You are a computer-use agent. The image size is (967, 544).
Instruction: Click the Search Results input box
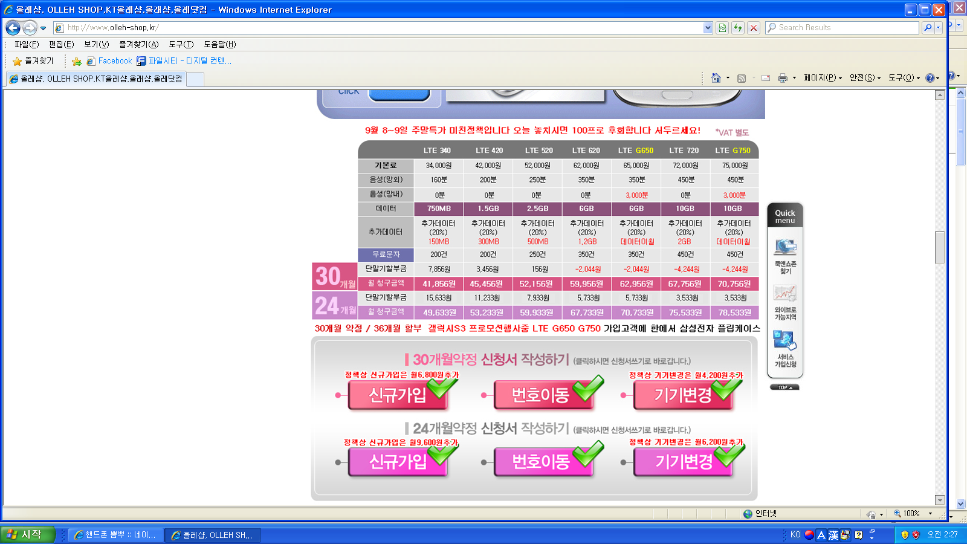[x=842, y=28]
